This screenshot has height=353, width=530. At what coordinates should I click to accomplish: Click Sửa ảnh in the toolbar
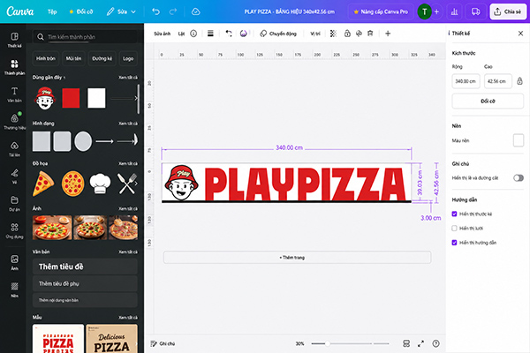[163, 34]
